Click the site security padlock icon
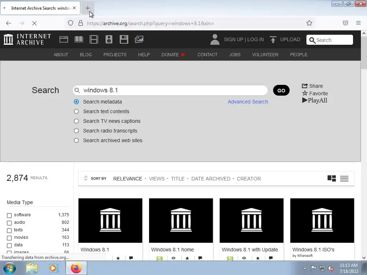The height and width of the screenshot is (275, 367). tap(81, 23)
